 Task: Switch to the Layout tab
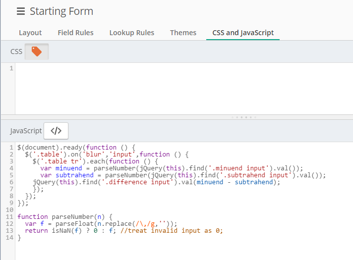[x=30, y=33]
